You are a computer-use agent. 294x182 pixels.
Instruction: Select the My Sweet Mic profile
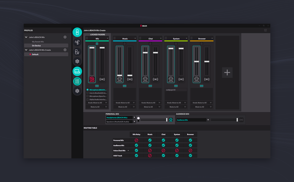pyautogui.click(x=38, y=42)
